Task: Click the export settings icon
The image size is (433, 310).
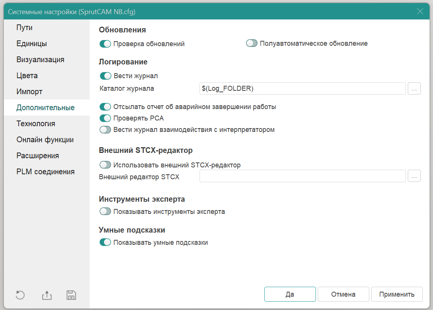Action: (47, 295)
